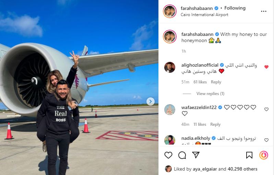
Task: Expand View replies (1)
Action: click(x=210, y=94)
